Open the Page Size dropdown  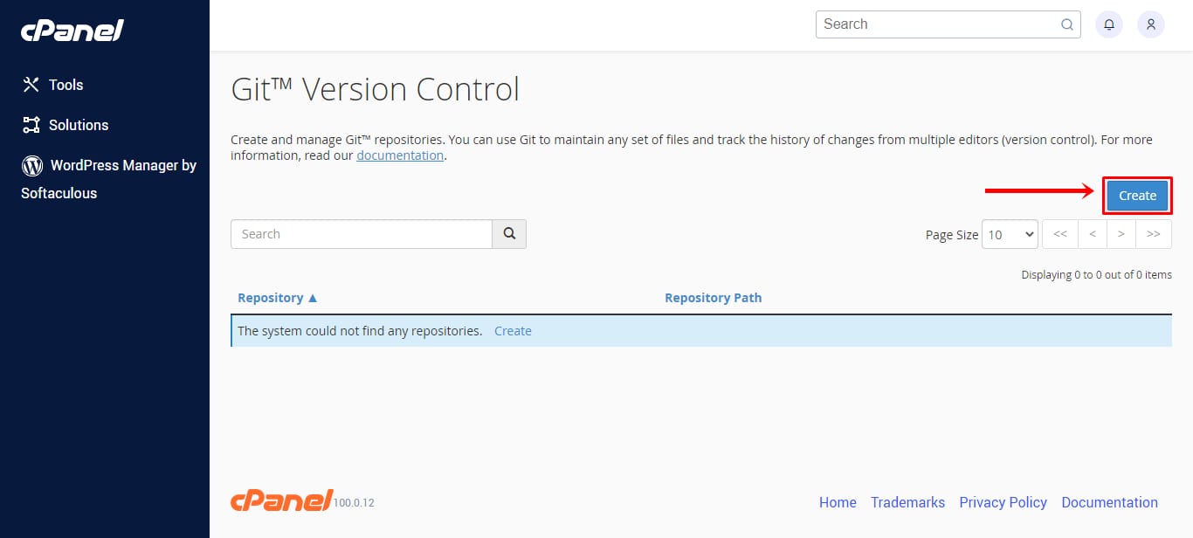pyautogui.click(x=1010, y=234)
